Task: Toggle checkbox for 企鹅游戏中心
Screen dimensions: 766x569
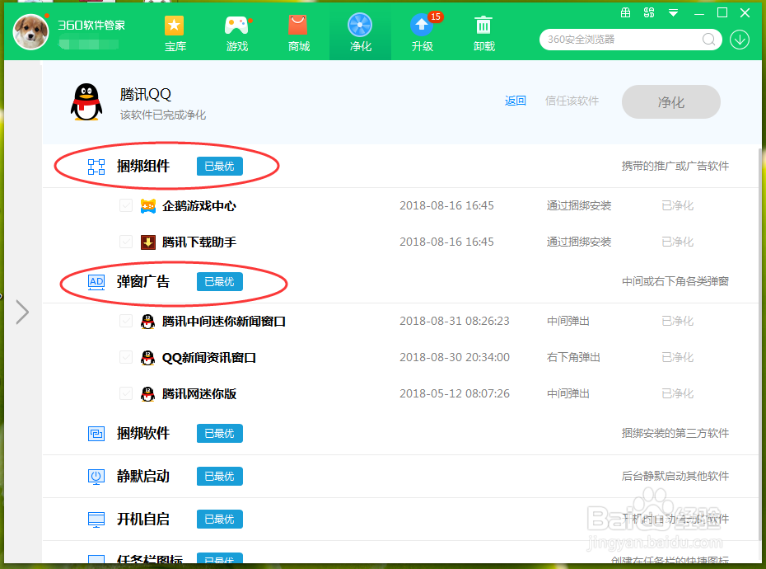Action: (126, 205)
